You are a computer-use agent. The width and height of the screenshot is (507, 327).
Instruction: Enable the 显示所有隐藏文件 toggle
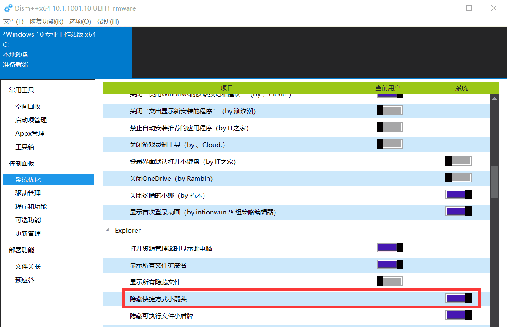(x=390, y=281)
